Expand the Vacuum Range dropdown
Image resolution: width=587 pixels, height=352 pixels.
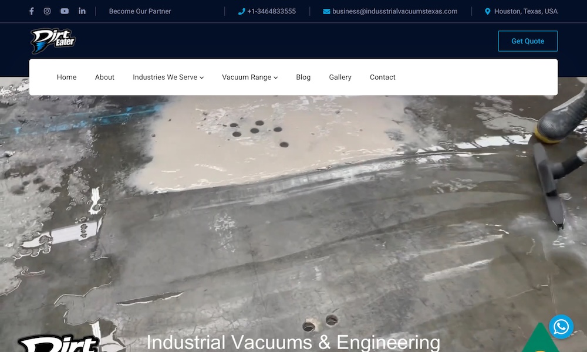pos(249,77)
